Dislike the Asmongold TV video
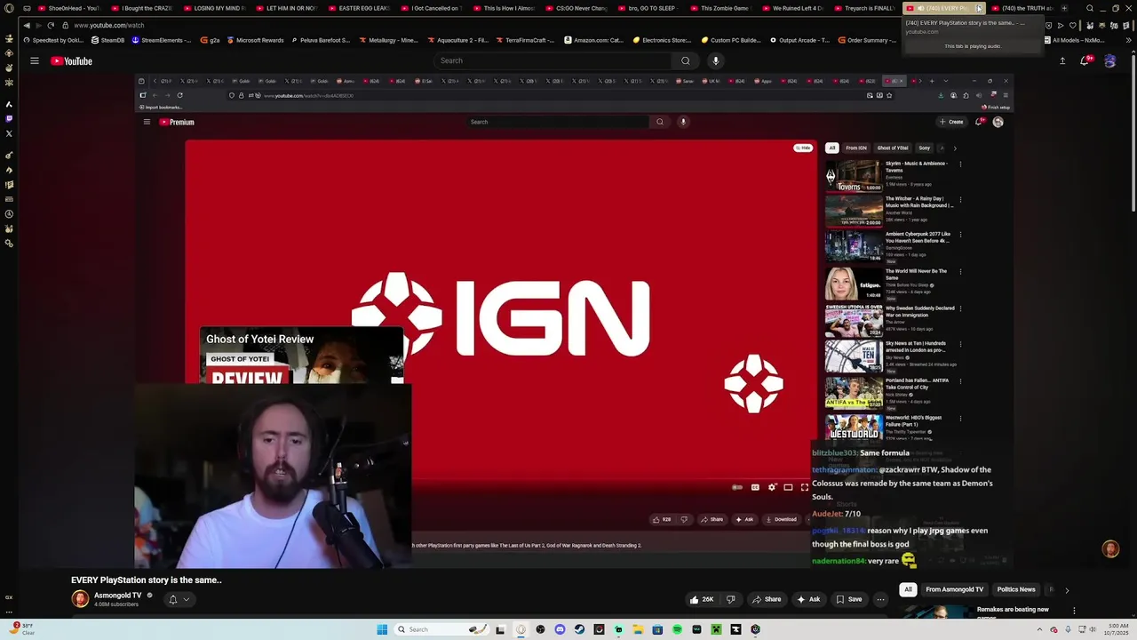Viewport: 1137px width, 640px height. tap(730, 599)
